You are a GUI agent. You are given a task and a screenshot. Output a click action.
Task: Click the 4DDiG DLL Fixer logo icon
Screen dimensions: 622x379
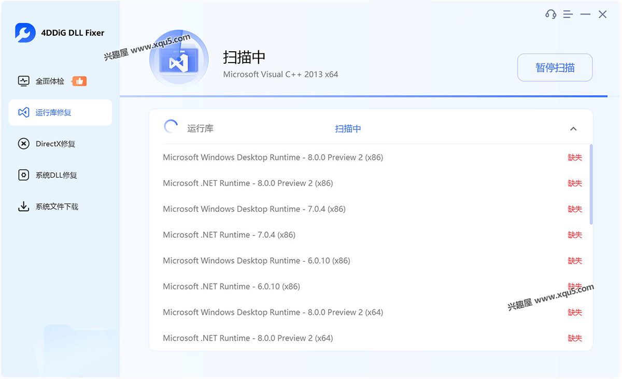25,33
